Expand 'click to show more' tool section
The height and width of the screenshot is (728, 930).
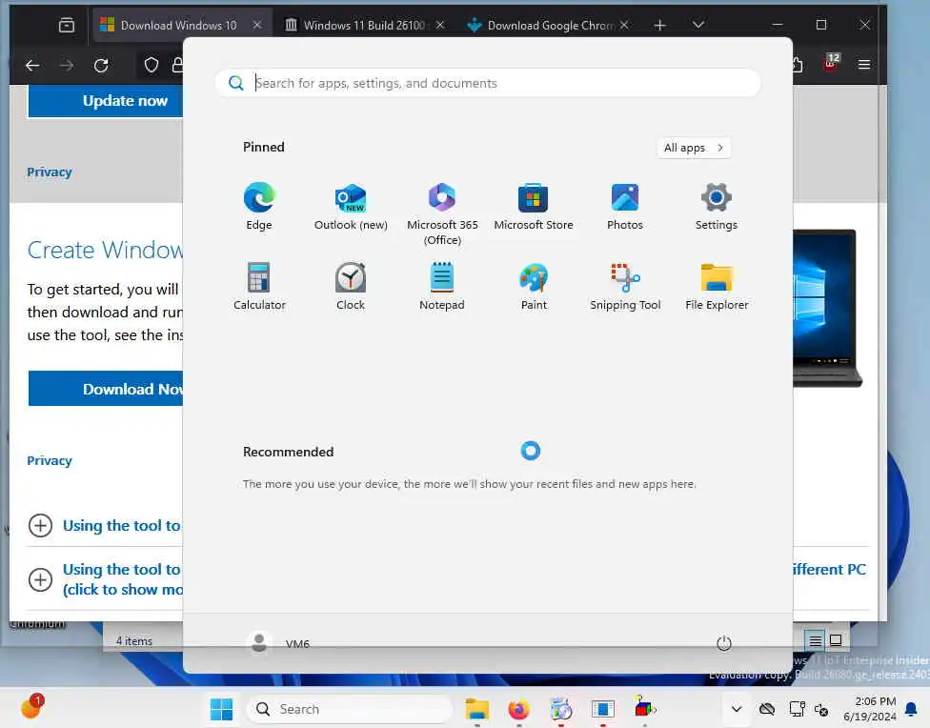click(105, 579)
